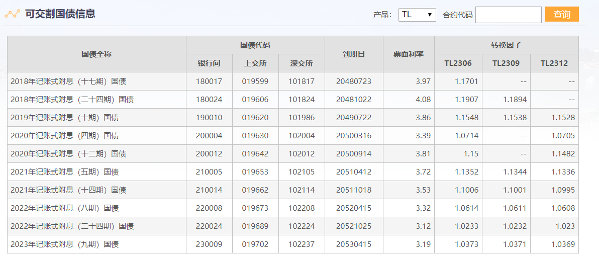This screenshot has height=260, width=599.
Task: Select Shanghai exchange code 019653
Action: 255,172
